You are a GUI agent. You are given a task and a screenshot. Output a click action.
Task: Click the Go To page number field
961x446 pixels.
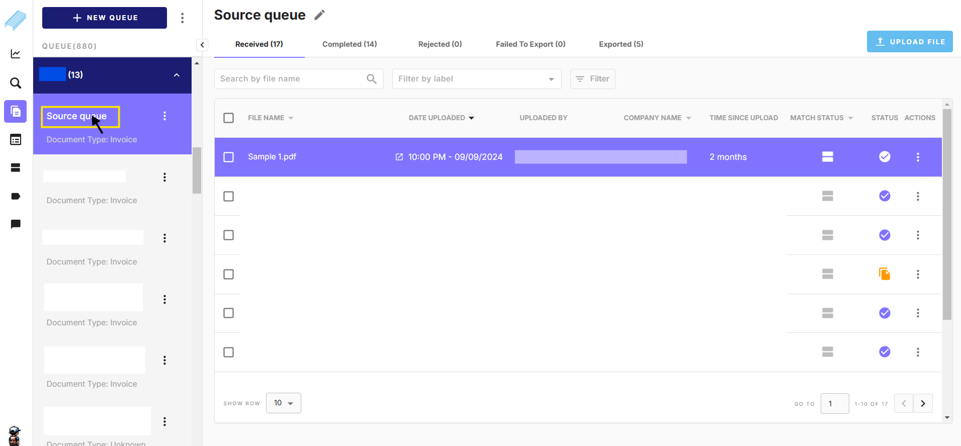tap(835, 403)
